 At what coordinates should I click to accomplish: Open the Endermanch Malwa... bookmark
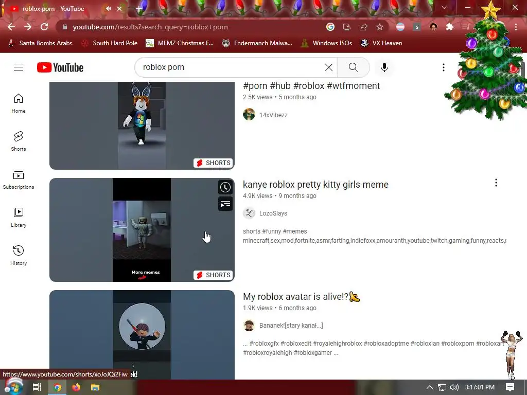point(257,43)
